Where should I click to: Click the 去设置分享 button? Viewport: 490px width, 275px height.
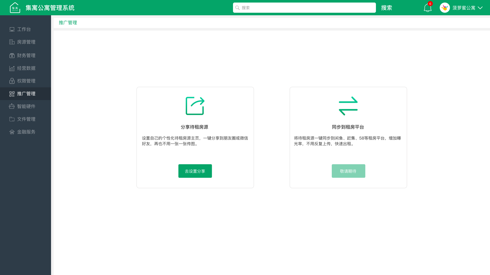[195, 171]
